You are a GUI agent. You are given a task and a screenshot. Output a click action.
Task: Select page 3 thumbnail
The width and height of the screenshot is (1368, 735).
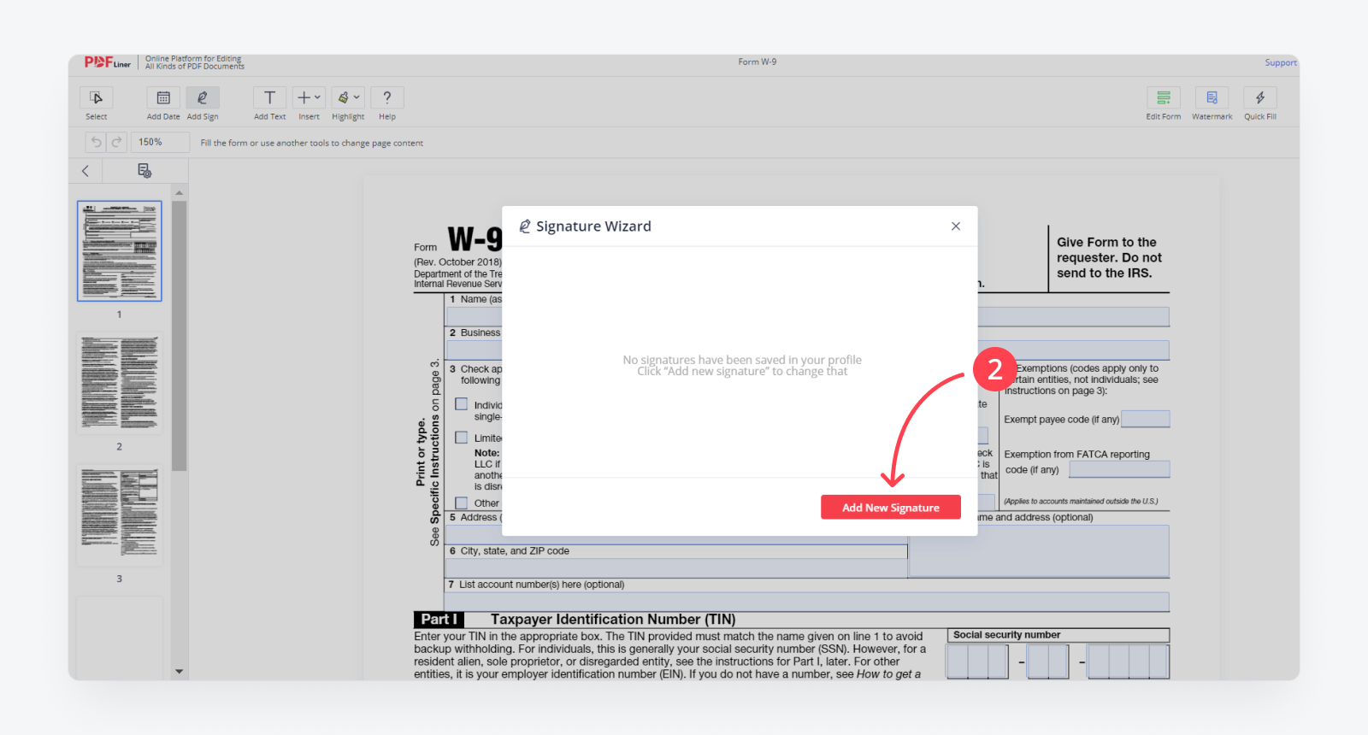pyautogui.click(x=120, y=515)
